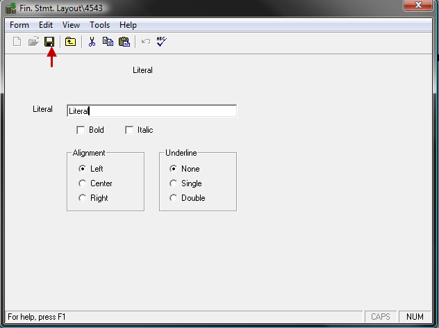Click the Undo arrow icon
This screenshot has width=439, height=328.
[x=146, y=42]
